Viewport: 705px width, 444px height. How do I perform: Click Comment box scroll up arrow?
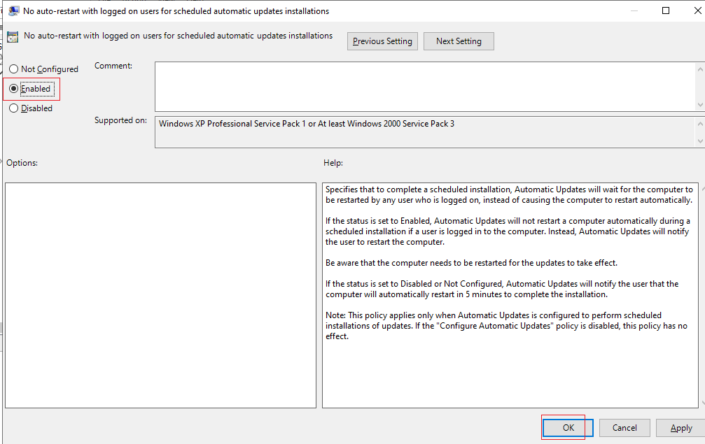click(700, 69)
